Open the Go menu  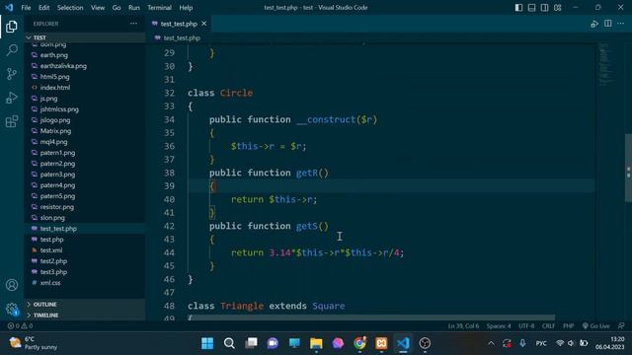(x=117, y=8)
